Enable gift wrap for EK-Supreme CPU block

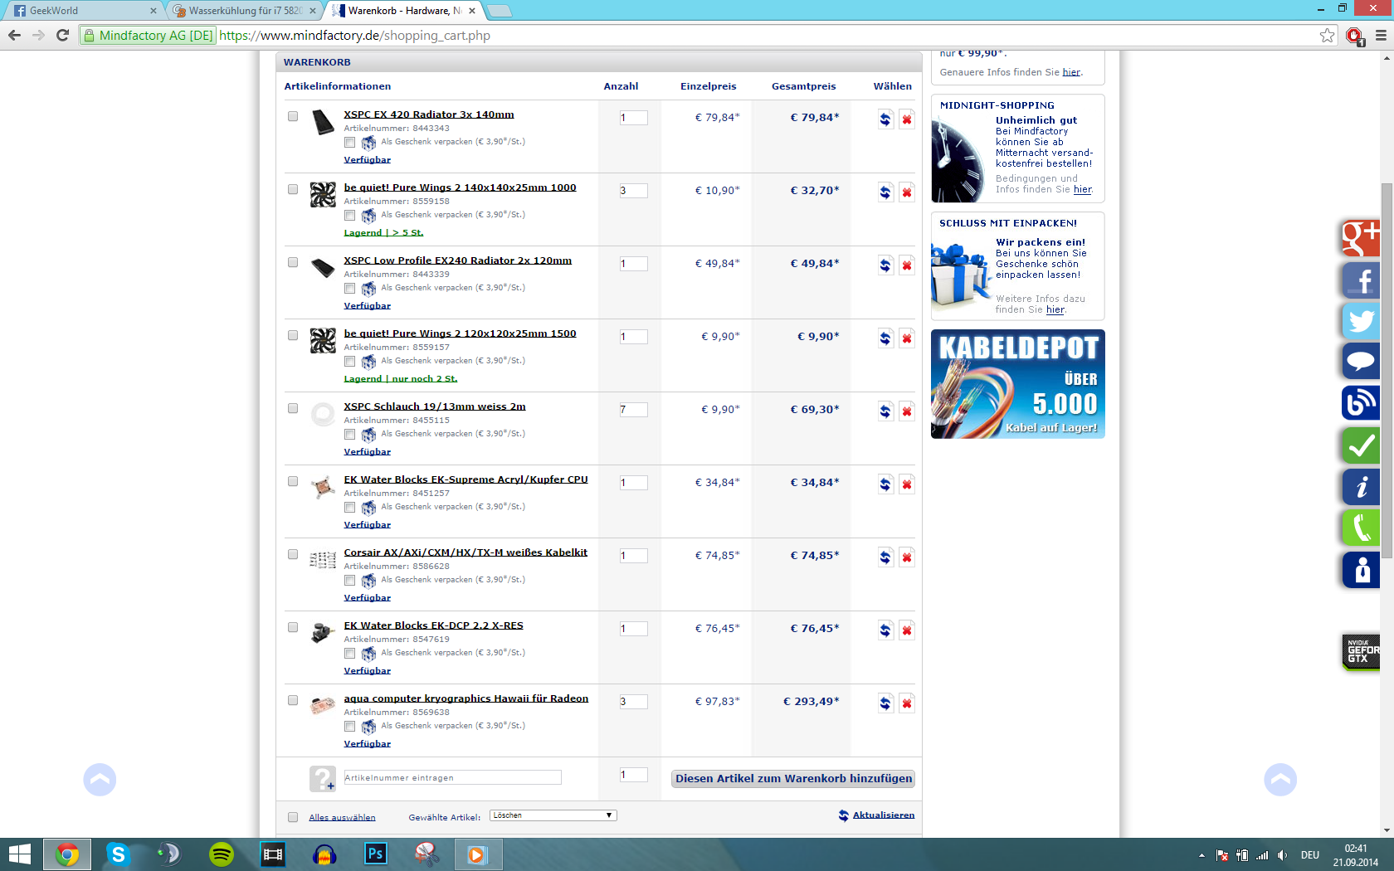pyautogui.click(x=349, y=508)
